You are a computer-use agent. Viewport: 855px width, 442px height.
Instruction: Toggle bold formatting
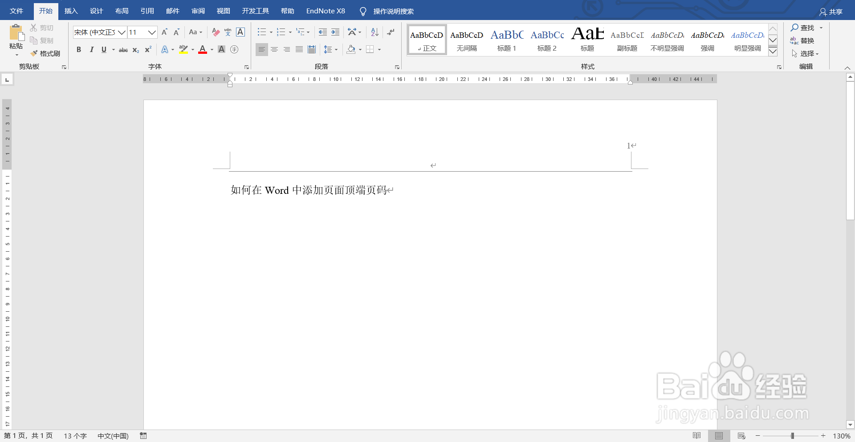click(x=79, y=49)
